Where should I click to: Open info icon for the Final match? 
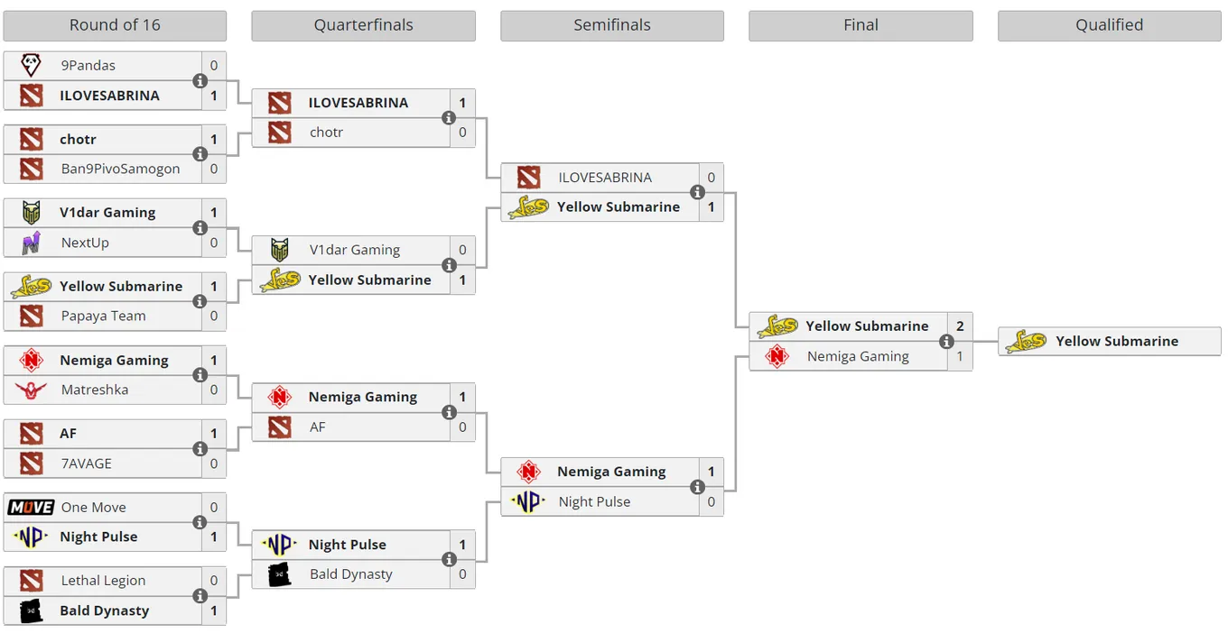(946, 341)
